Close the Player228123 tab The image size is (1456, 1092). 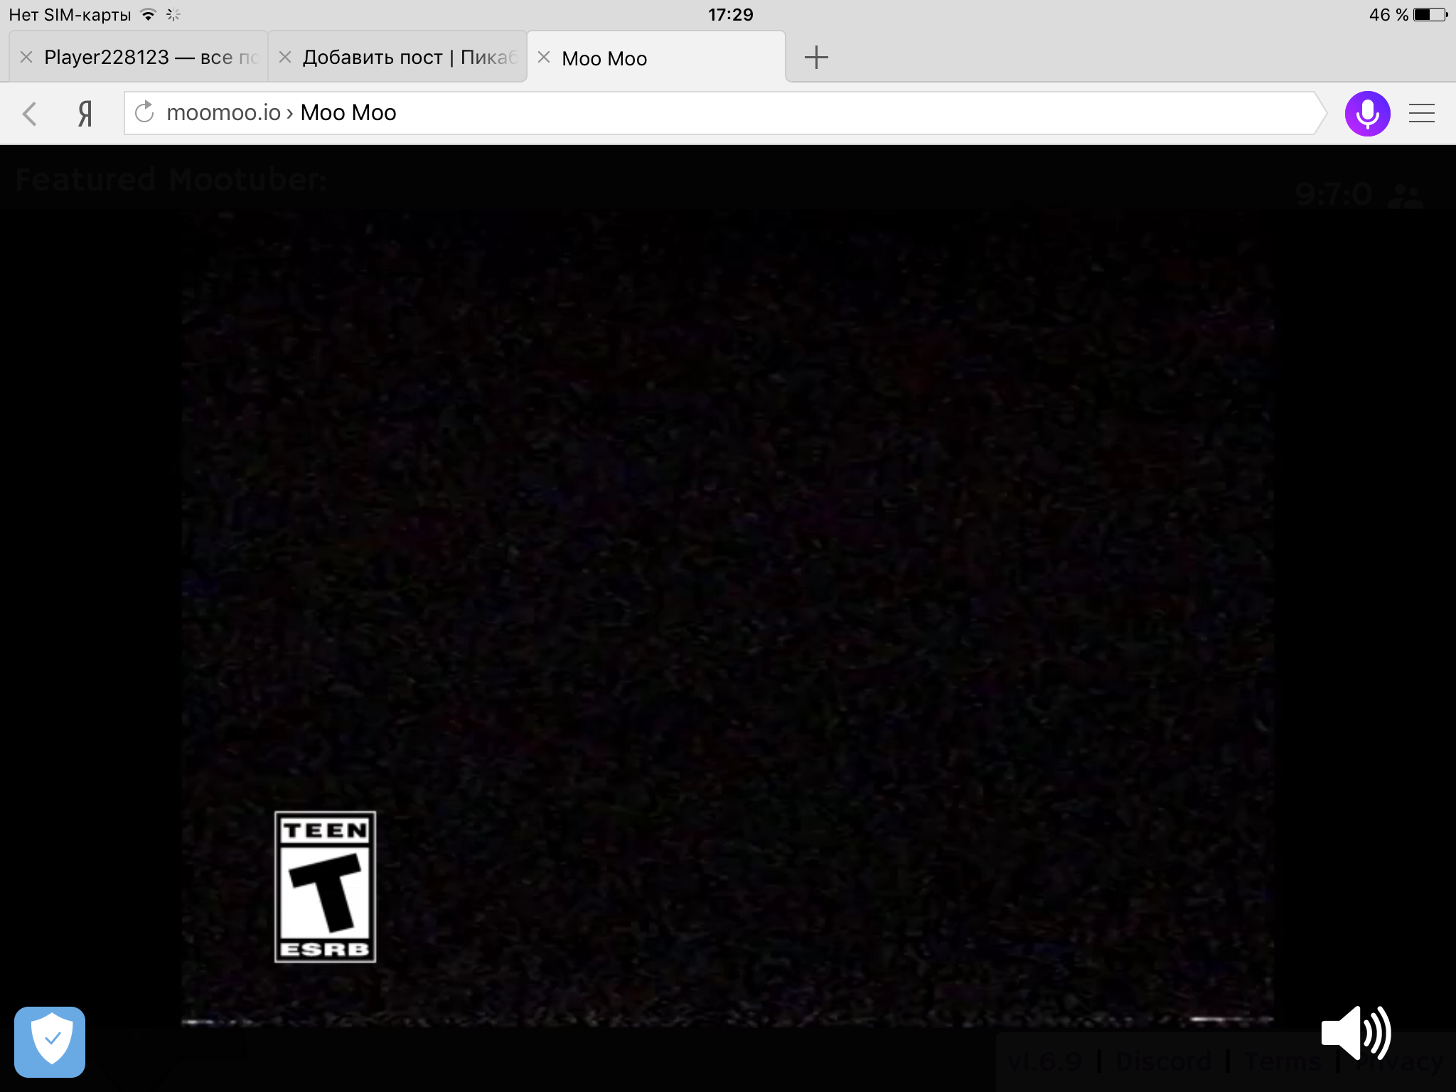(26, 58)
